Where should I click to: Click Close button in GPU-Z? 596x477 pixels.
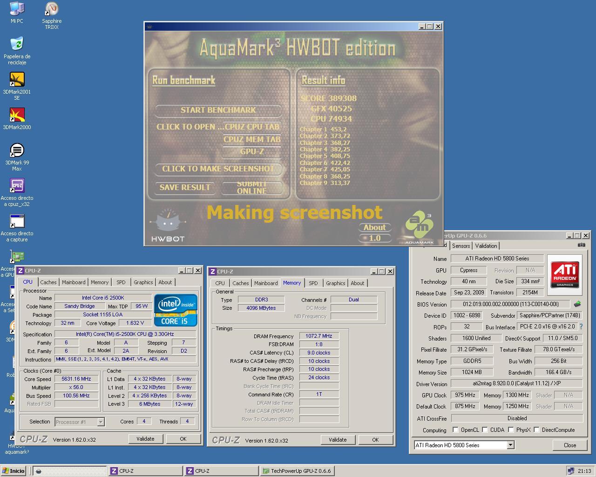570,445
